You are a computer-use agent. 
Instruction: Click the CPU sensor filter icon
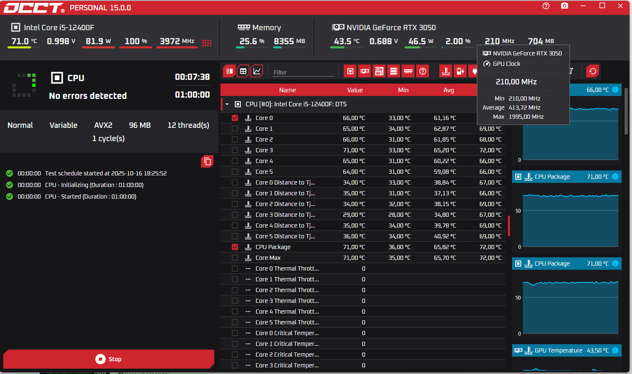(350, 71)
